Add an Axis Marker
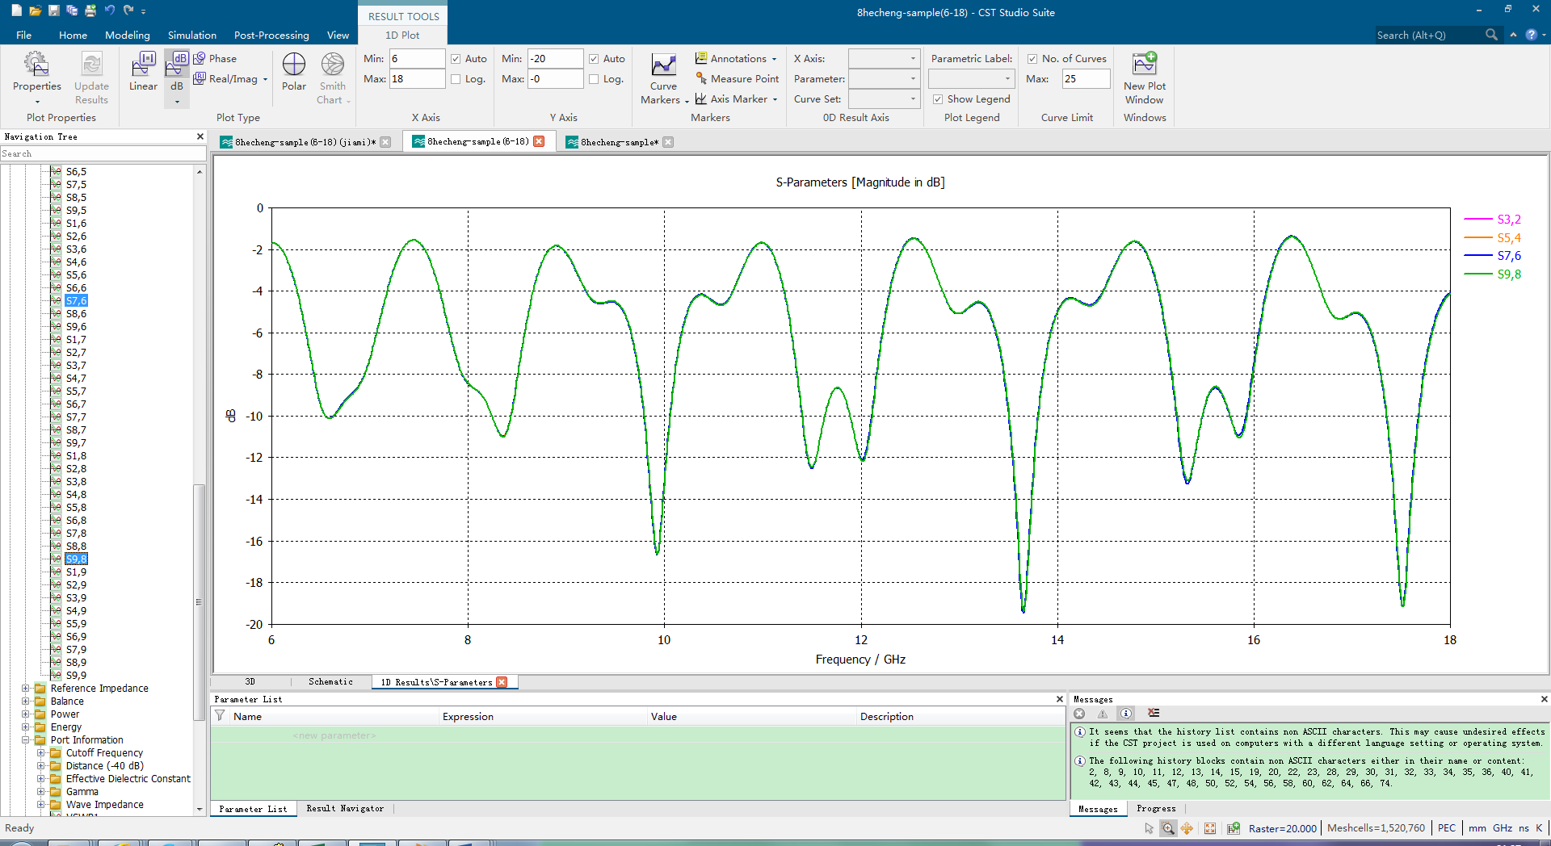 pos(736,98)
